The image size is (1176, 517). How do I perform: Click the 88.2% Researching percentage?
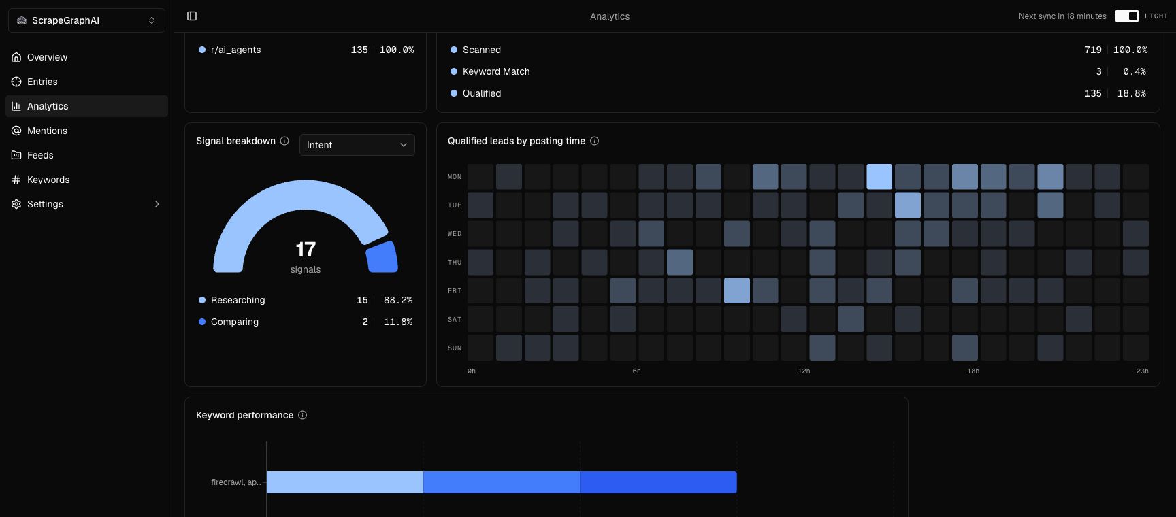pos(398,300)
